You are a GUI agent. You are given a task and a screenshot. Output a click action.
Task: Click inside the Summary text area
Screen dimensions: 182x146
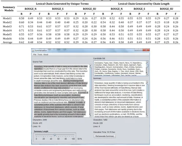(x=120, y=99)
